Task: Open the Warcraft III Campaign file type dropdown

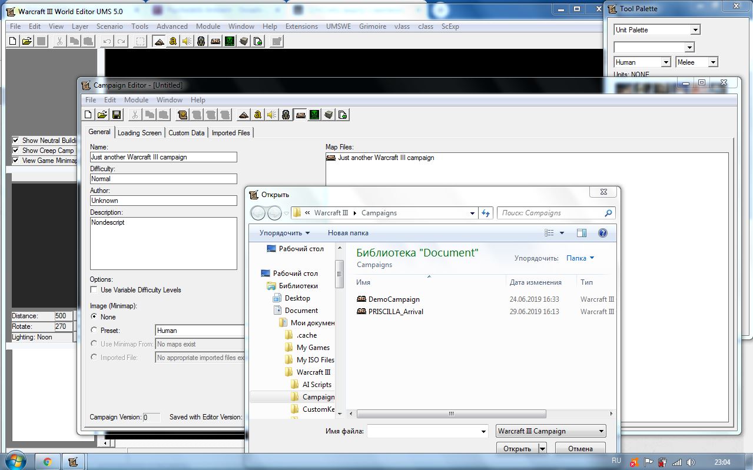Action: pos(550,431)
